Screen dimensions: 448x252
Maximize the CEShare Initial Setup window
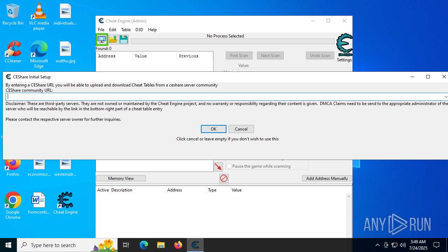428,77
